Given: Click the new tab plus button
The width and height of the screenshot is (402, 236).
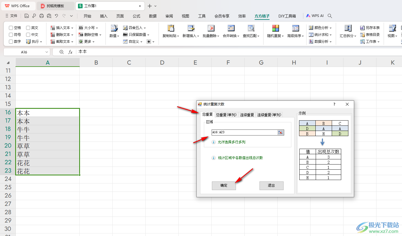Looking at the screenshot, I should pos(149,6).
